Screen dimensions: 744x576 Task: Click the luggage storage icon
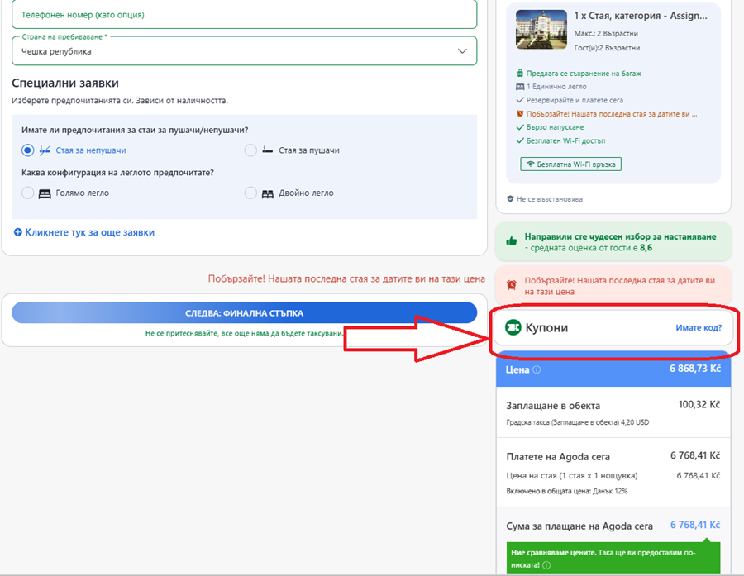(519, 73)
